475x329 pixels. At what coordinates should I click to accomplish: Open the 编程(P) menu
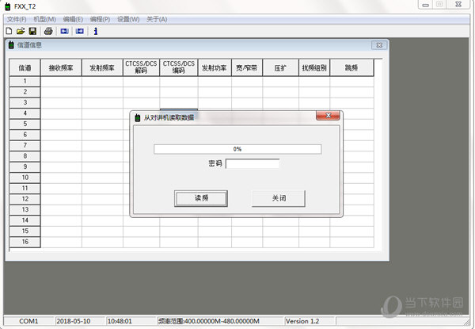[x=100, y=19]
